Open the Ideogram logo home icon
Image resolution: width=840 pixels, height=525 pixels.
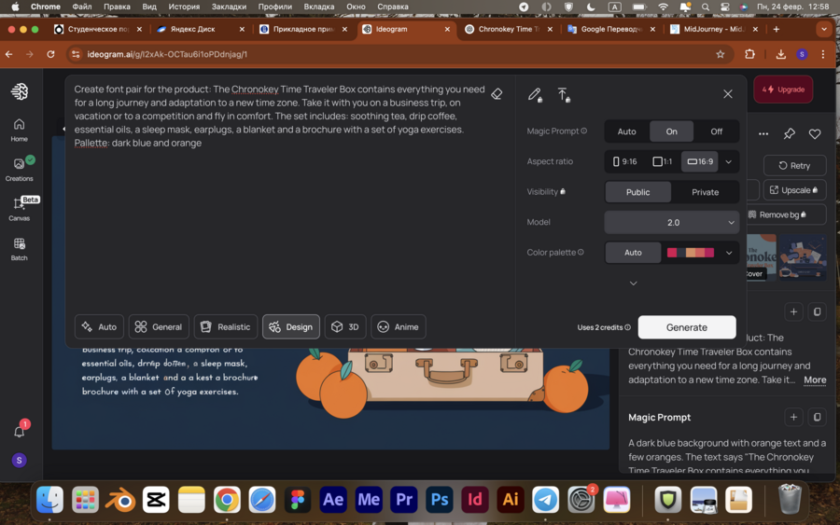click(20, 91)
